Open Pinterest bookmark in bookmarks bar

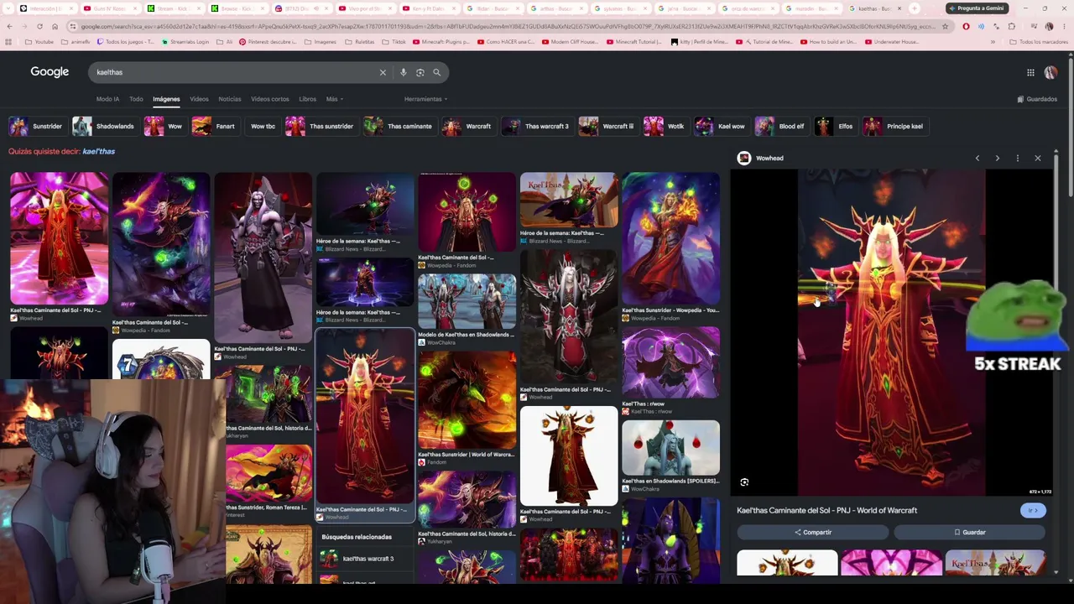tap(267, 42)
